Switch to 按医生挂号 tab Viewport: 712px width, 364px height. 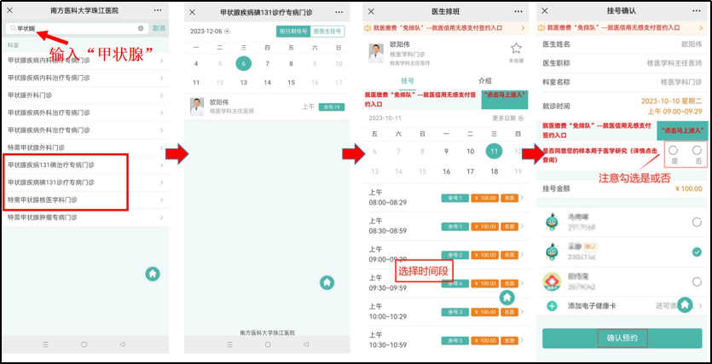(327, 32)
